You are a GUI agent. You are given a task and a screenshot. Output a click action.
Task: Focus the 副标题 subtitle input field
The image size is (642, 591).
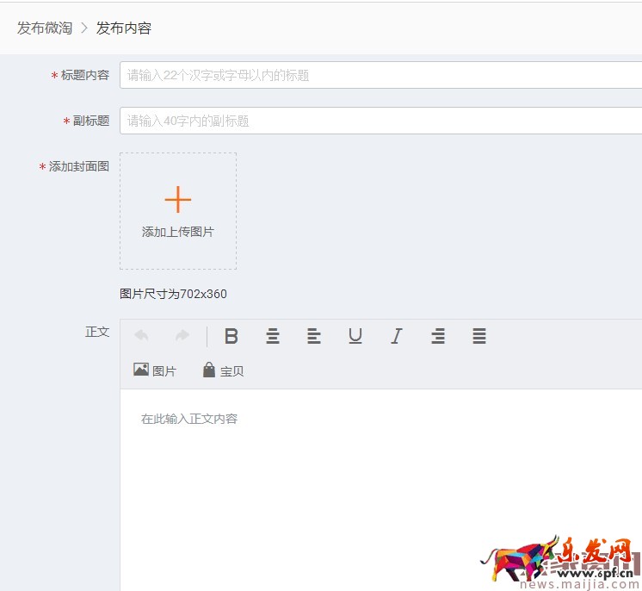[x=380, y=121]
